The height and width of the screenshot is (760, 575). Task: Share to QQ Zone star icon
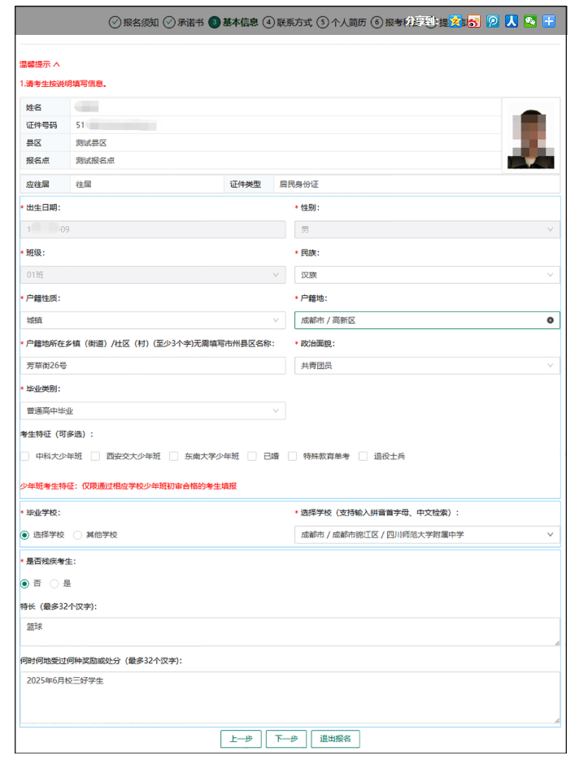tap(455, 21)
